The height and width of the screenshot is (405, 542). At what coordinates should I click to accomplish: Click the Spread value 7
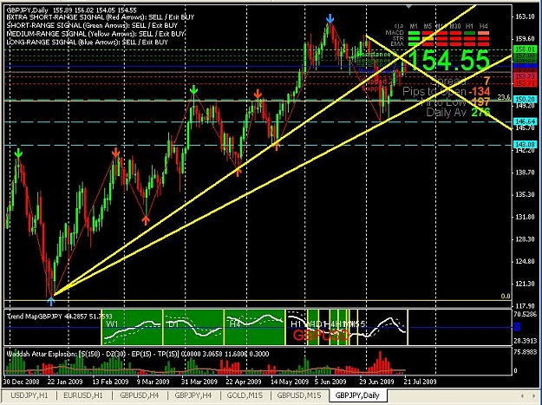486,82
